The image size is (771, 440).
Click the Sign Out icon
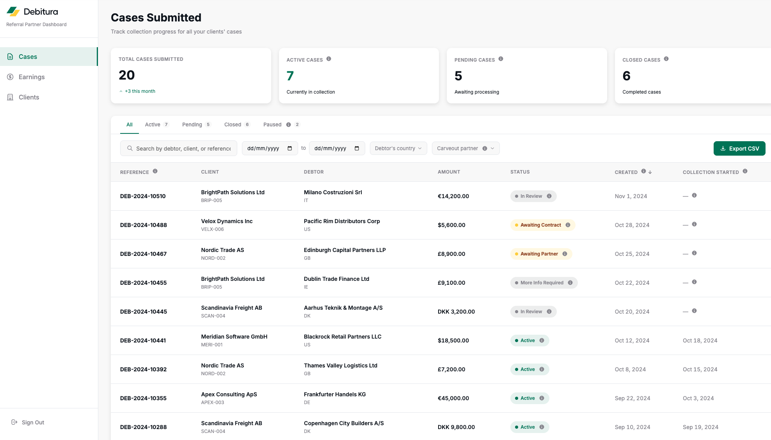coord(14,422)
